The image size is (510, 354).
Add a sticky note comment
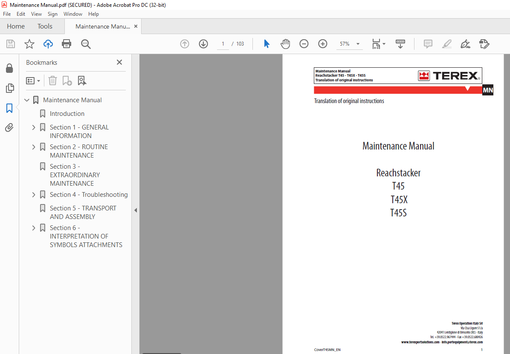pyautogui.click(x=428, y=44)
